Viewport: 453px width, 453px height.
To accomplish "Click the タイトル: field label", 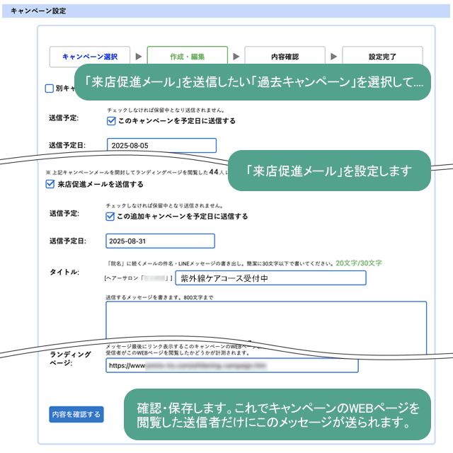I will [x=64, y=272].
